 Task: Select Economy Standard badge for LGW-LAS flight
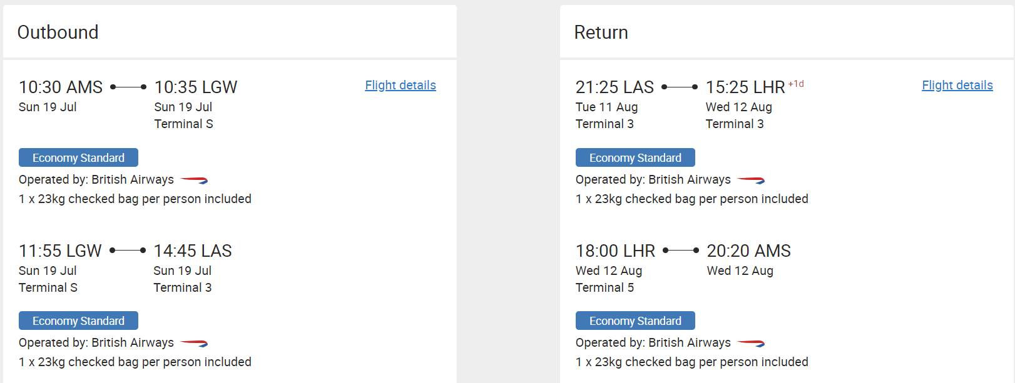pos(78,321)
